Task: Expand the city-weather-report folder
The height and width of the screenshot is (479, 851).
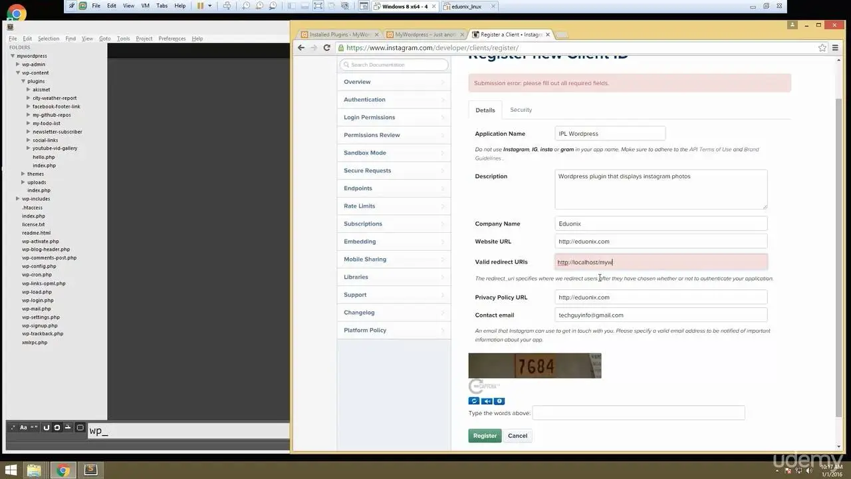Action: click(x=29, y=98)
